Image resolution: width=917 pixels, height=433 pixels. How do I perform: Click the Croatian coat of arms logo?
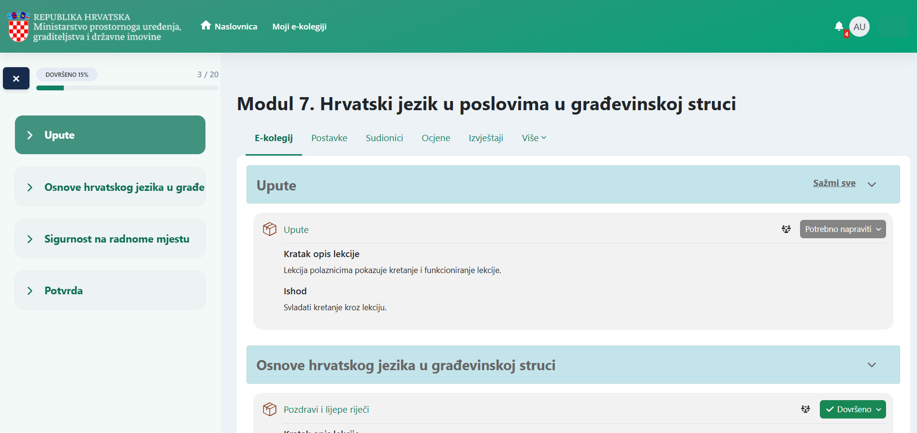click(18, 27)
